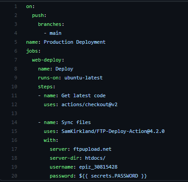Viewport: 188px width, 182px height.
Task: Click the 'Get latest code' step name
Action: coord(84,95)
